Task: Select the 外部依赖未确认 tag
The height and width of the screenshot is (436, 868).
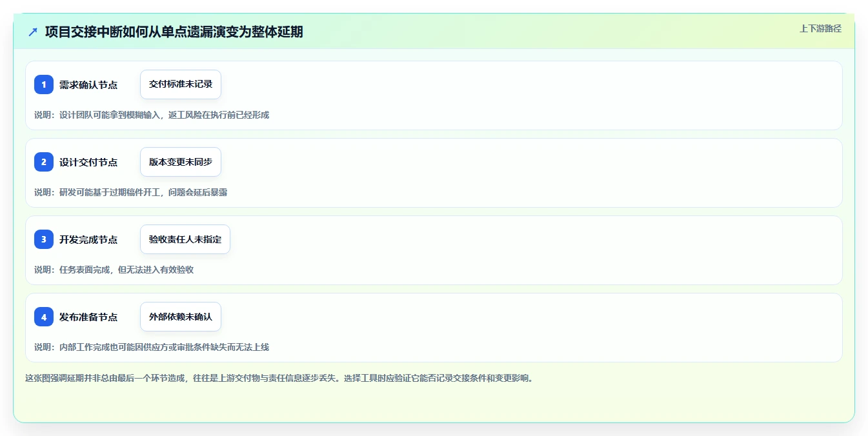Action: click(181, 317)
